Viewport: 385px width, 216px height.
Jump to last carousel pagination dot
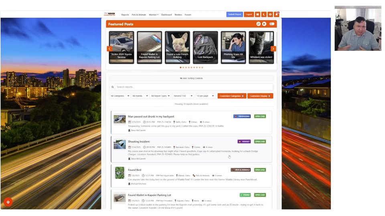(202, 67)
